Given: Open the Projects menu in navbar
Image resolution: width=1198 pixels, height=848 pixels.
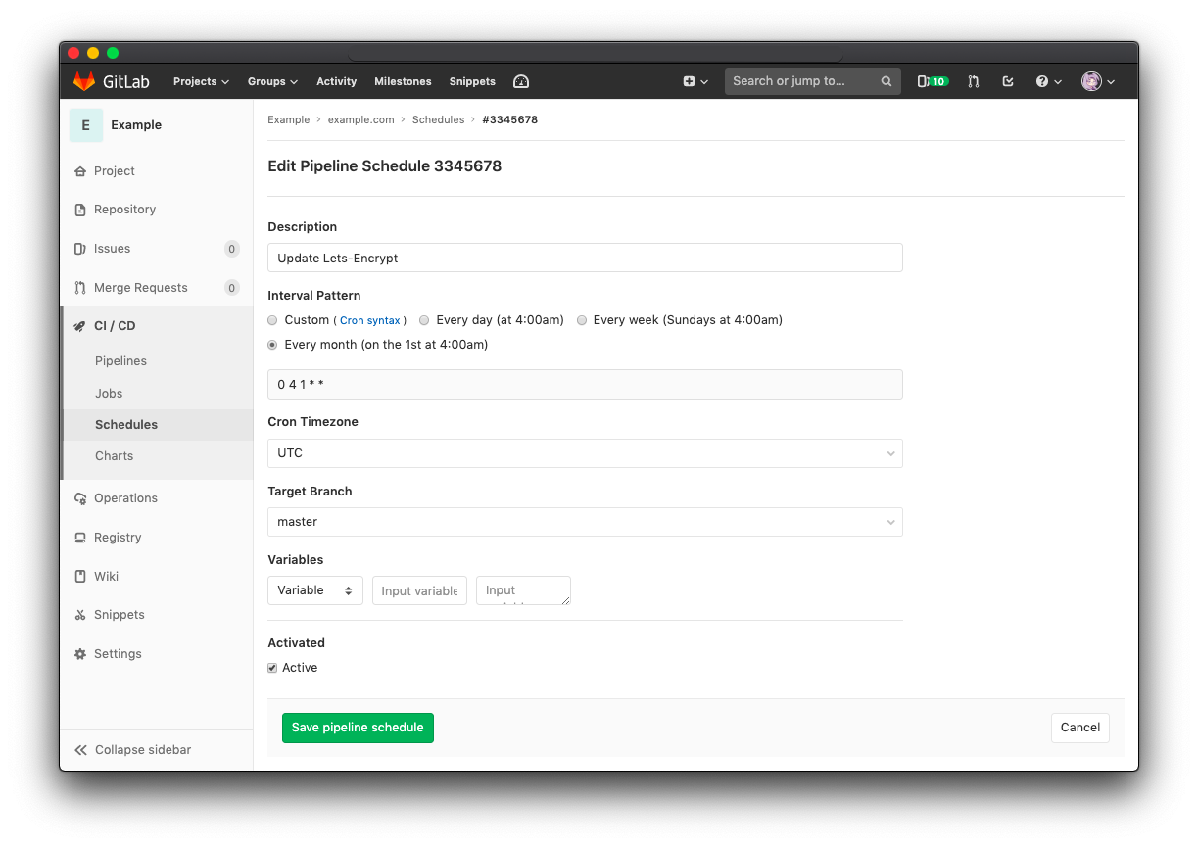Looking at the screenshot, I should [201, 81].
